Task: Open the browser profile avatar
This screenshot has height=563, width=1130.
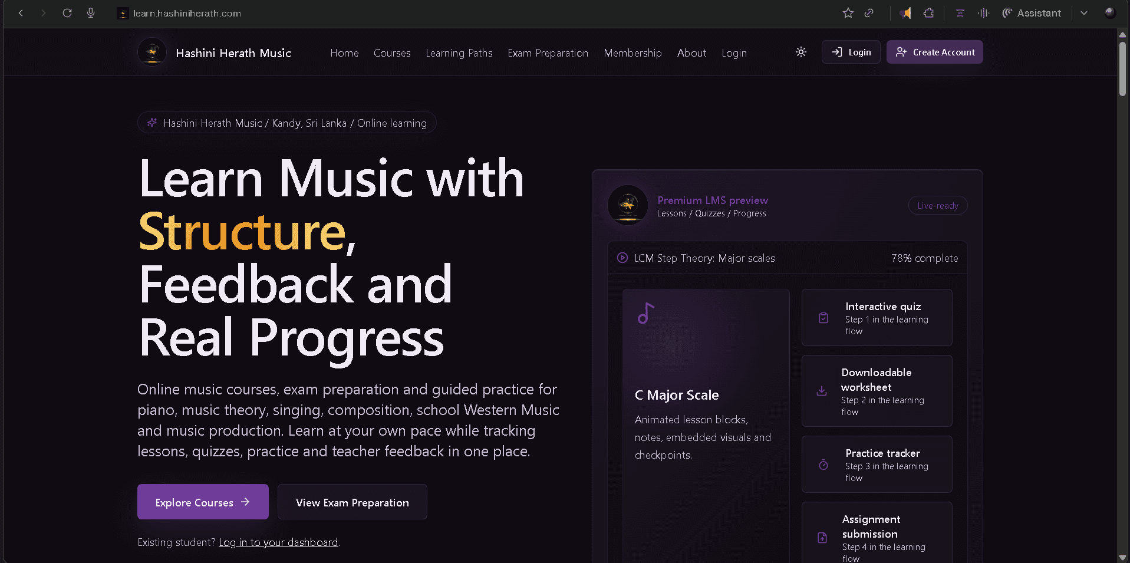Action: point(1110,13)
